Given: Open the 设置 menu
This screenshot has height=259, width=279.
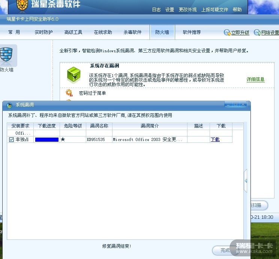Looking at the screenshot, I should (169, 10).
